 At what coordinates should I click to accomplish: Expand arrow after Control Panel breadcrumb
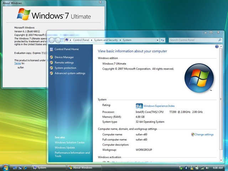click(92, 40)
